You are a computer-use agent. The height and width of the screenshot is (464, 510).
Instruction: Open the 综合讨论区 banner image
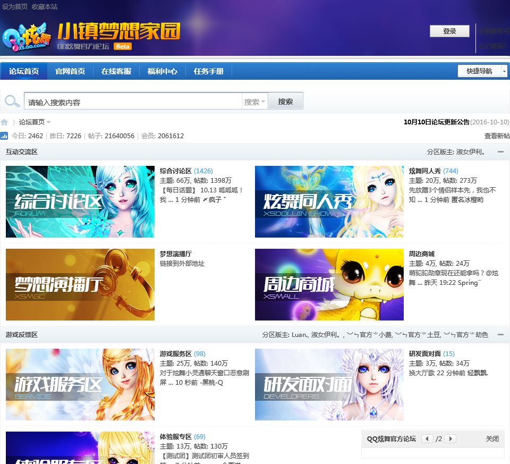pyautogui.click(x=80, y=202)
